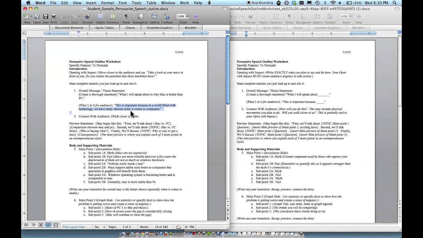Click the Columns icon in Student_Sample window
Screen dimensions: 423x238
click(113, 17)
